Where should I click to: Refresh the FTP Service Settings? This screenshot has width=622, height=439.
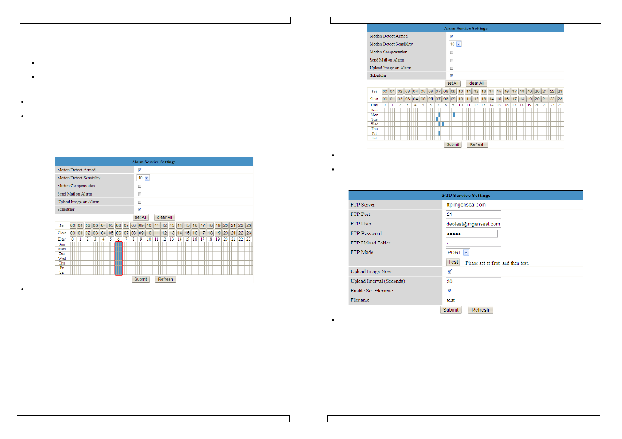click(x=480, y=310)
